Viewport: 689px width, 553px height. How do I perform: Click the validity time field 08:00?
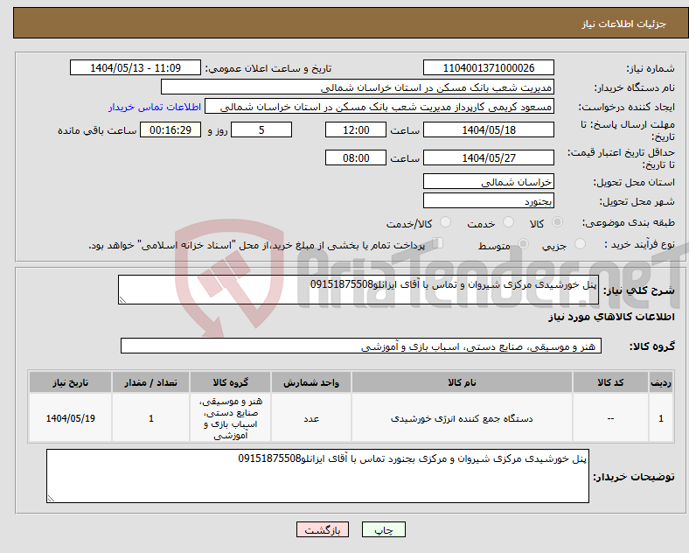[356, 157]
